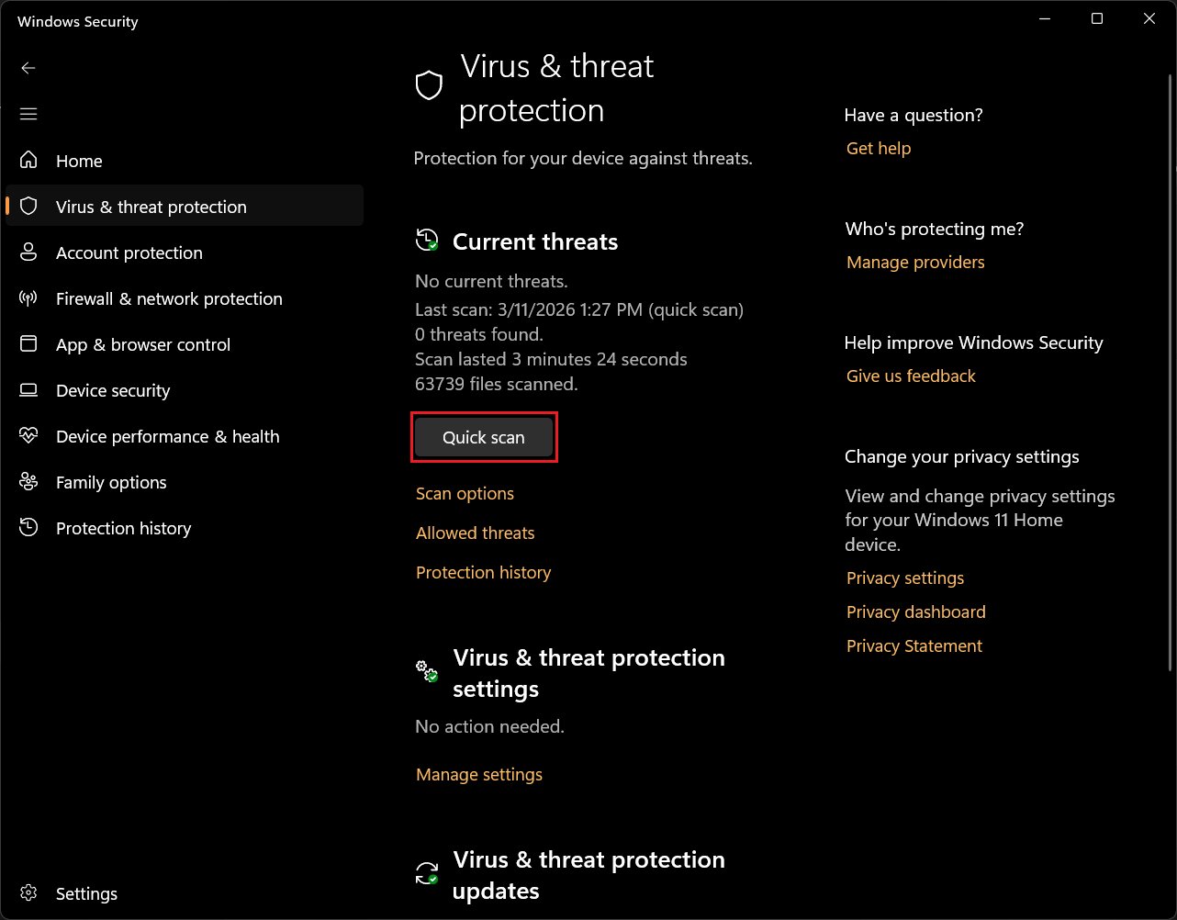Click the back arrow icon
This screenshot has width=1177, height=920.
coord(28,68)
